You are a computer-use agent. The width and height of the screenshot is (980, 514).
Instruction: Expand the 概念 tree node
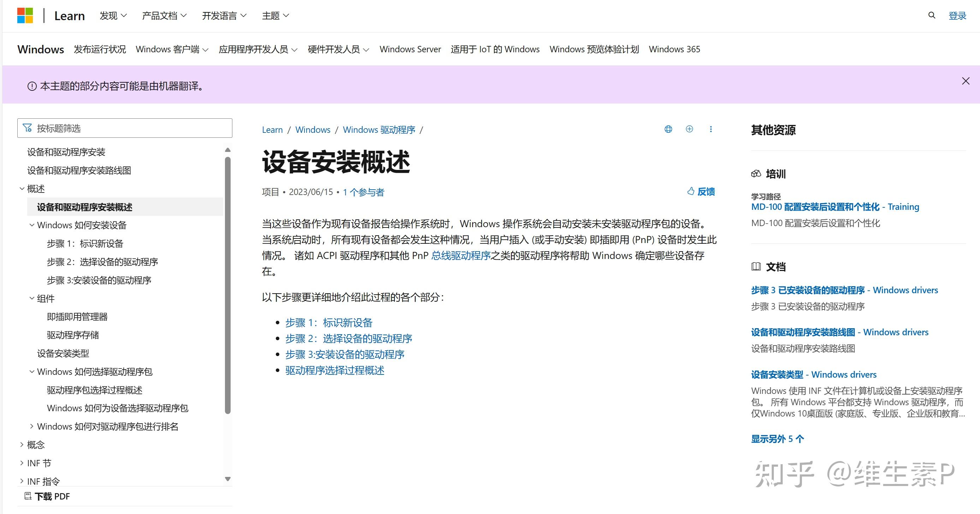point(22,445)
